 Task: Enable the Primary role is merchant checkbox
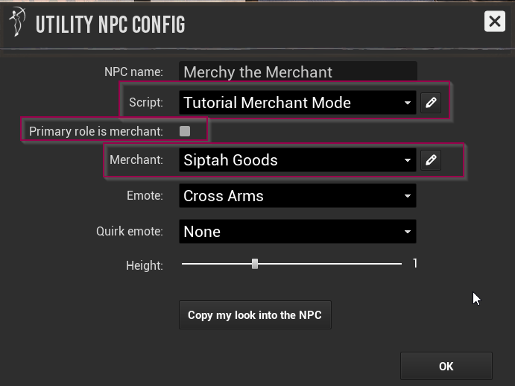pos(185,131)
